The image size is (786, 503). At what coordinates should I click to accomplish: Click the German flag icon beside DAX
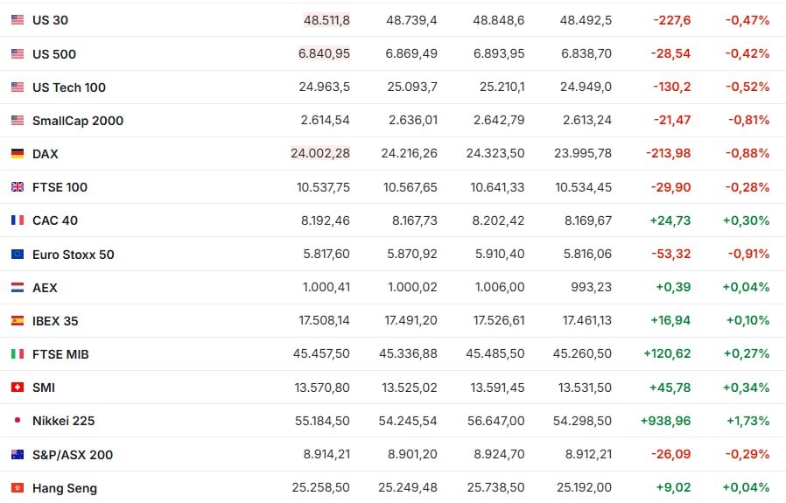[x=18, y=154]
